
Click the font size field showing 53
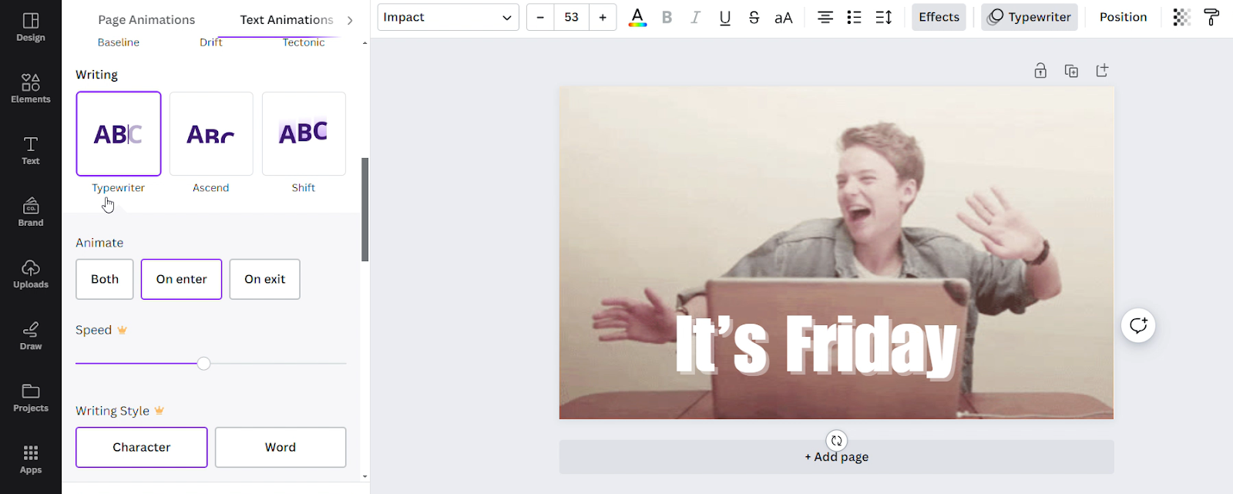coord(571,17)
